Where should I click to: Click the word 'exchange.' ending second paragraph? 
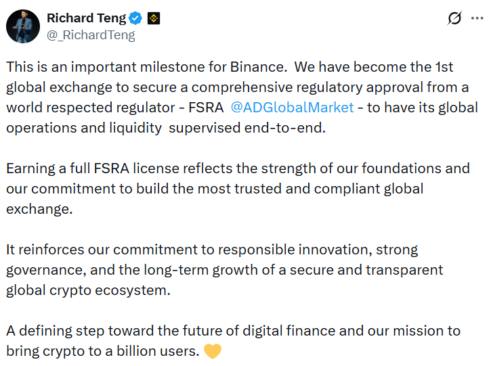coord(39,209)
